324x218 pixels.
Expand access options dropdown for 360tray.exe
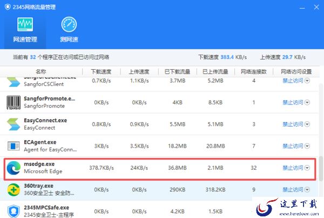coord(307,190)
